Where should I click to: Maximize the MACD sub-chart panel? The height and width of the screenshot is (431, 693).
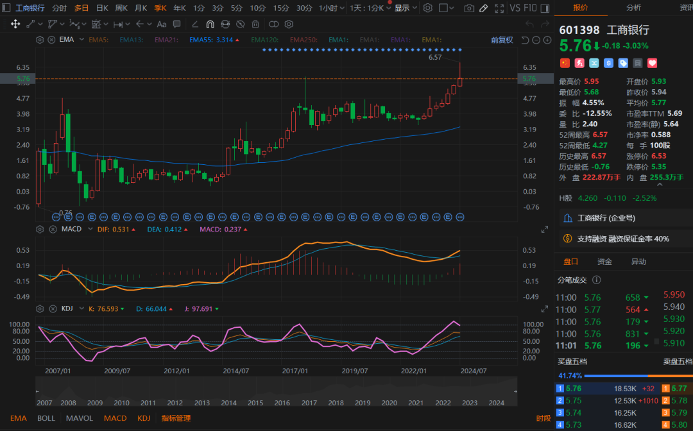click(x=545, y=229)
